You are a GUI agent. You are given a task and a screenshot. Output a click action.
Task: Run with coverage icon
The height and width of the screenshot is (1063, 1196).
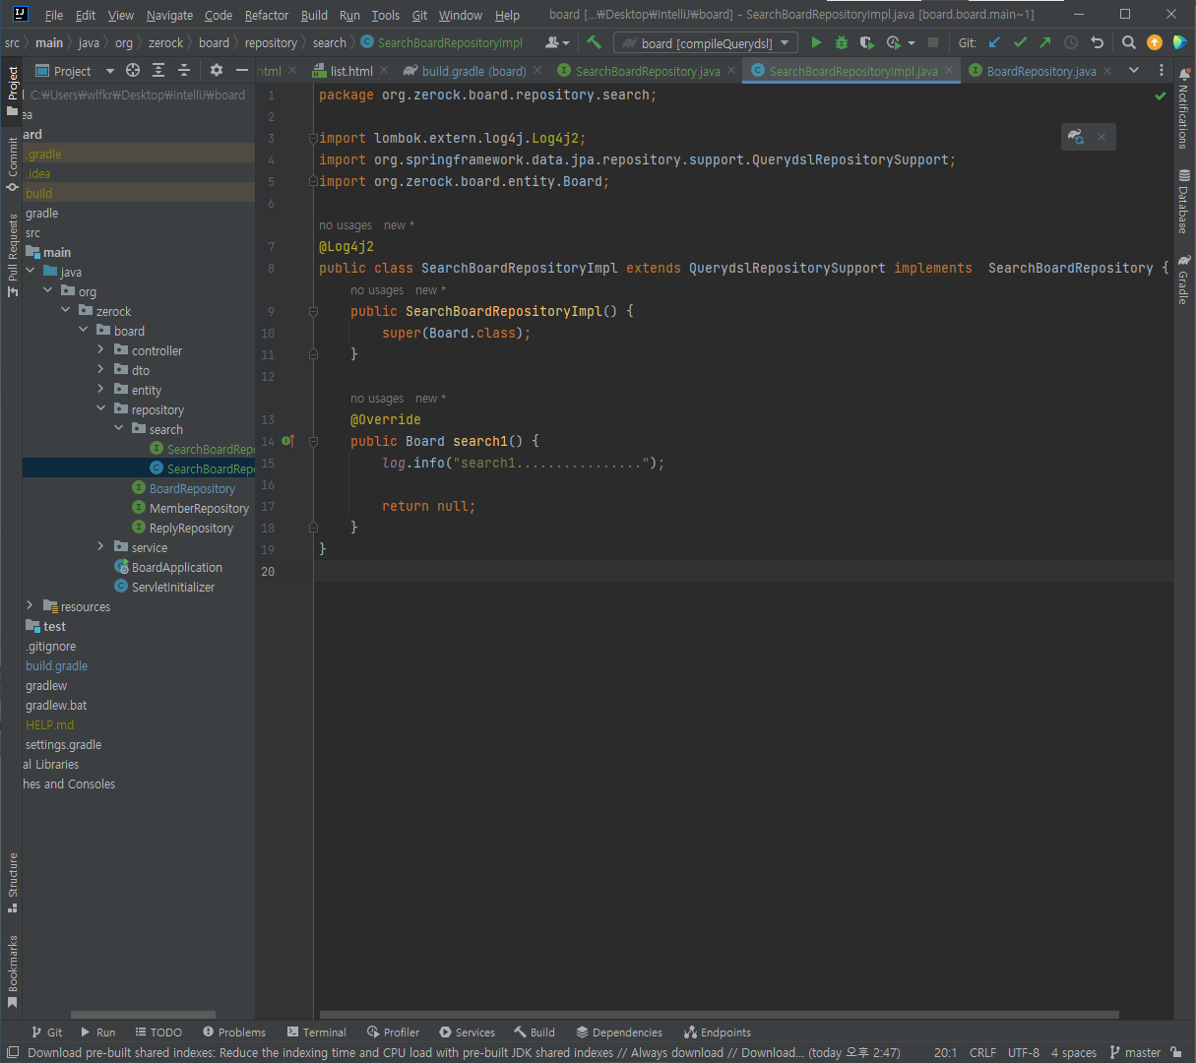867,42
